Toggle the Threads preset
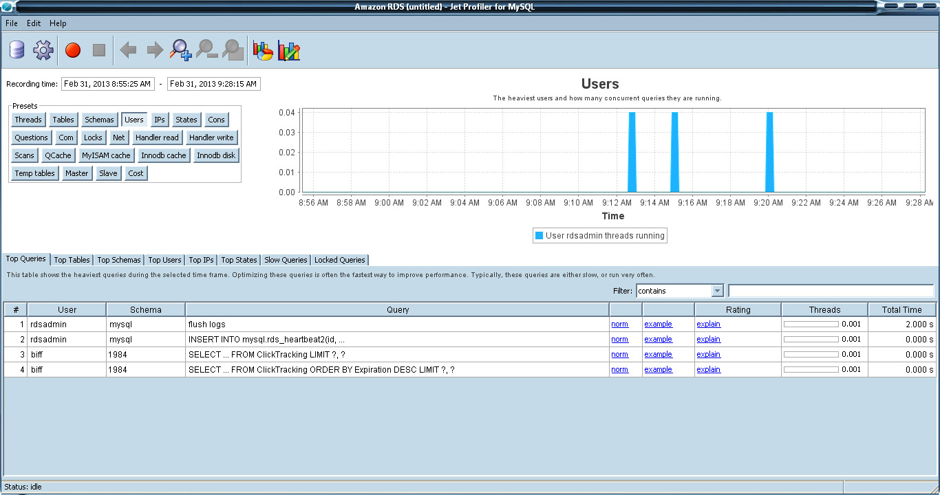 (28, 120)
